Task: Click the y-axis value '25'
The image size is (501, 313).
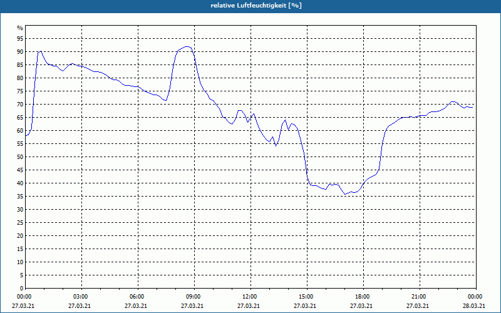Action: (20, 223)
